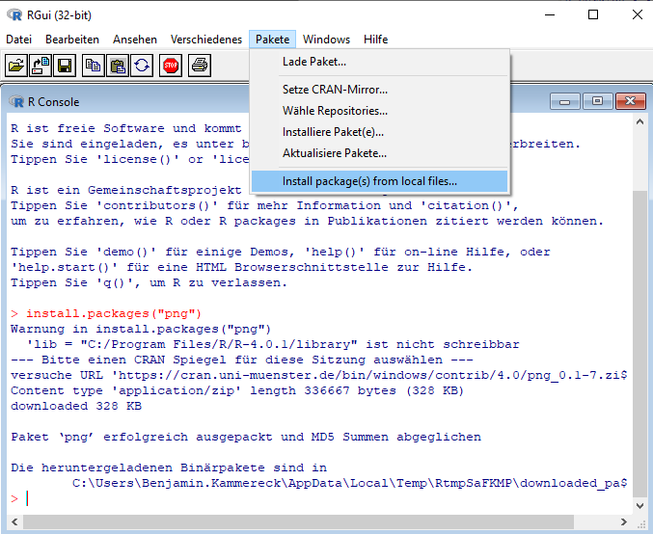Click the load workspace toolbar icon
653x534 pixels.
(41, 67)
